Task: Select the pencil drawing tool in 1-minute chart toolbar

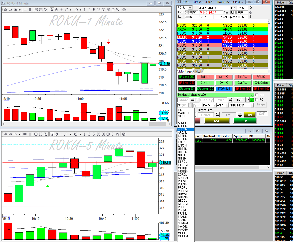Action: pyautogui.click(x=66, y=10)
